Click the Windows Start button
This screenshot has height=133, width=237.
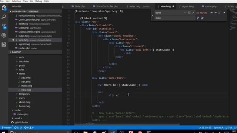[x=3, y=132]
